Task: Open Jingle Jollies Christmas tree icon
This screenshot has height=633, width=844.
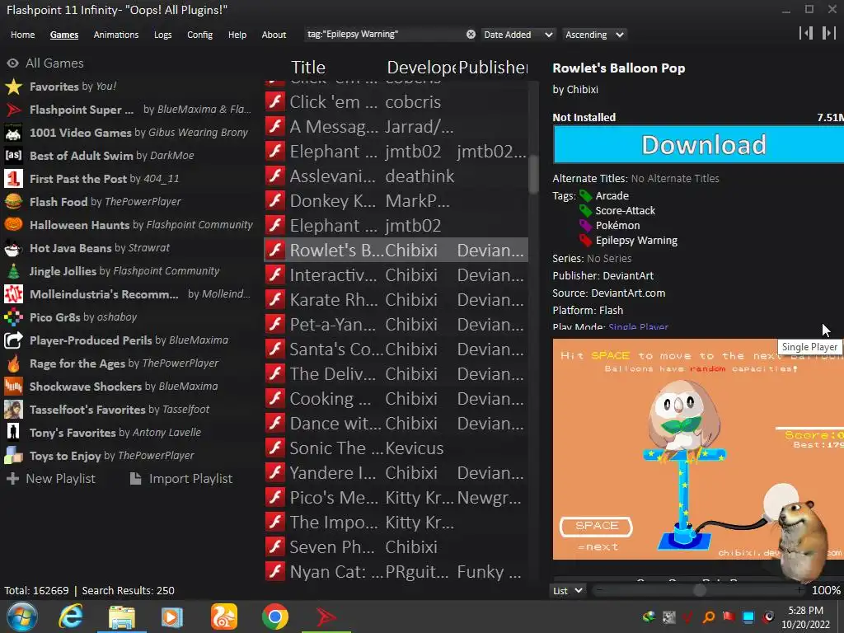Action: [13, 271]
